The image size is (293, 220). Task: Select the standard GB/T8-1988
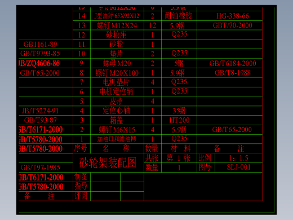(x=233, y=73)
